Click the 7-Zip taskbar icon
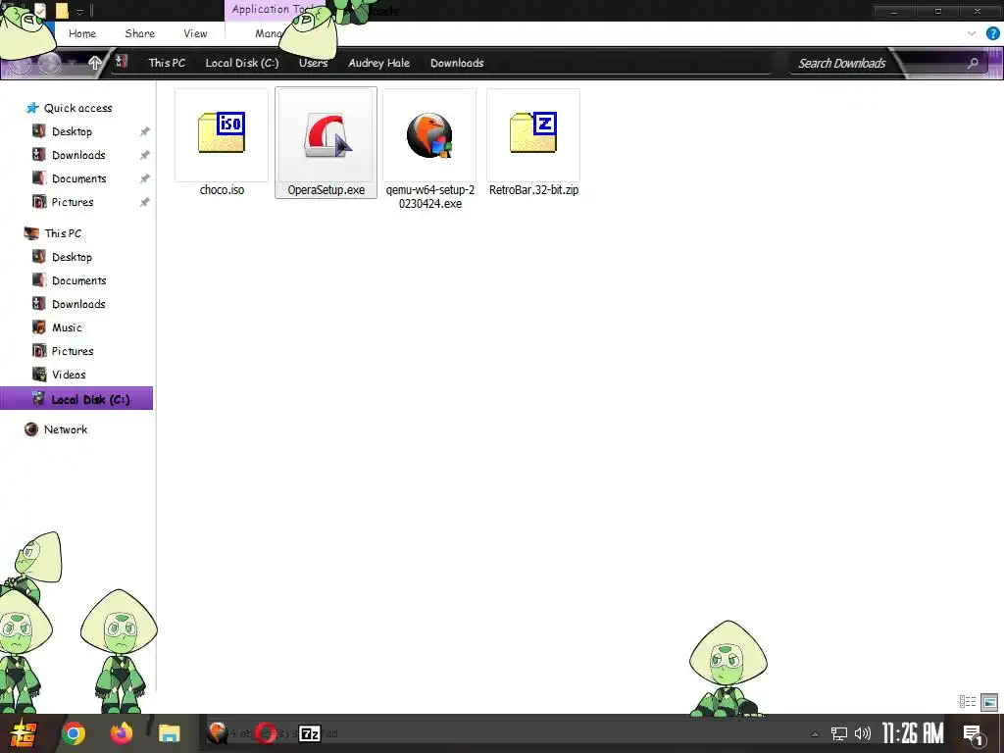The height and width of the screenshot is (753, 1004). click(x=310, y=733)
